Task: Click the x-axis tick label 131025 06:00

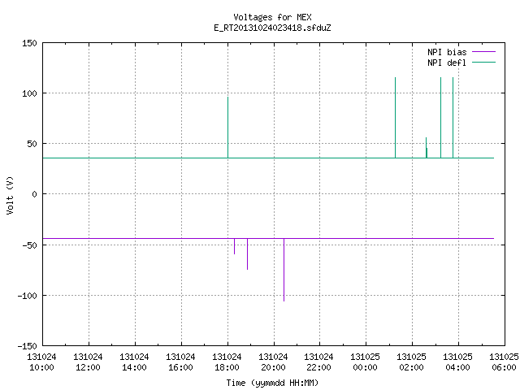Action: click(x=504, y=362)
